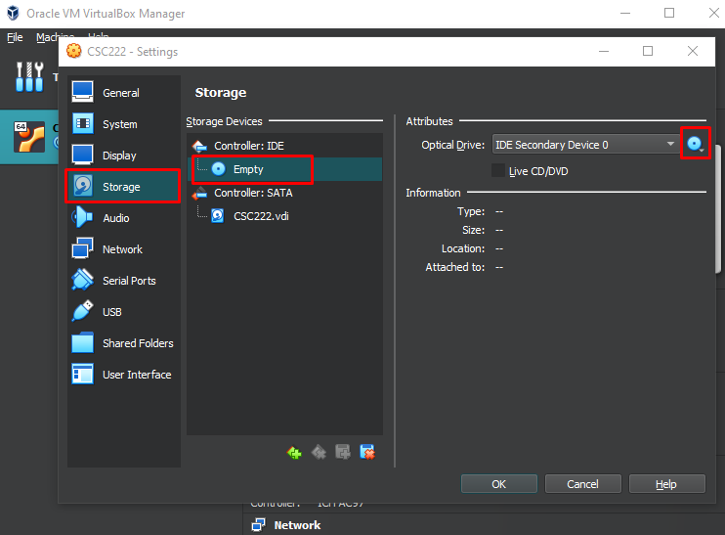Select Controller: SATA in storage tree

click(x=252, y=193)
